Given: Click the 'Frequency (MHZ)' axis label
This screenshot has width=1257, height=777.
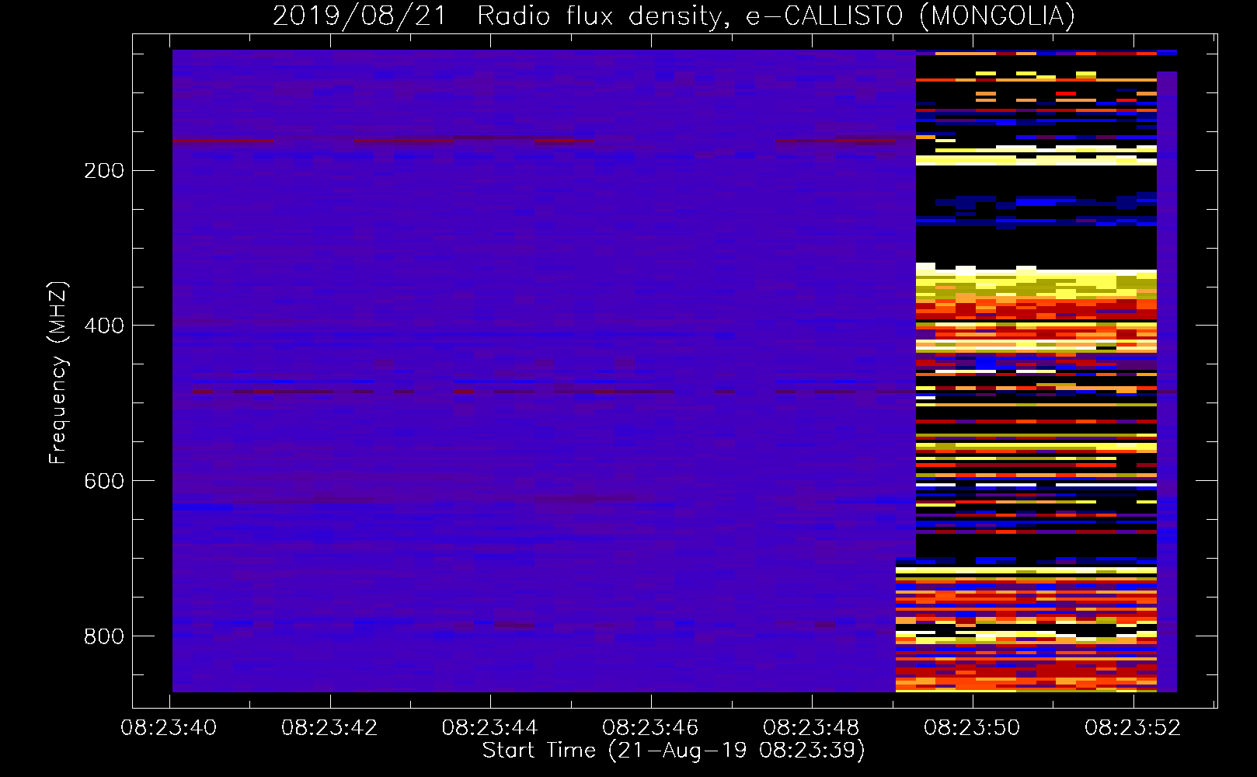Looking at the screenshot, I should point(58,373).
